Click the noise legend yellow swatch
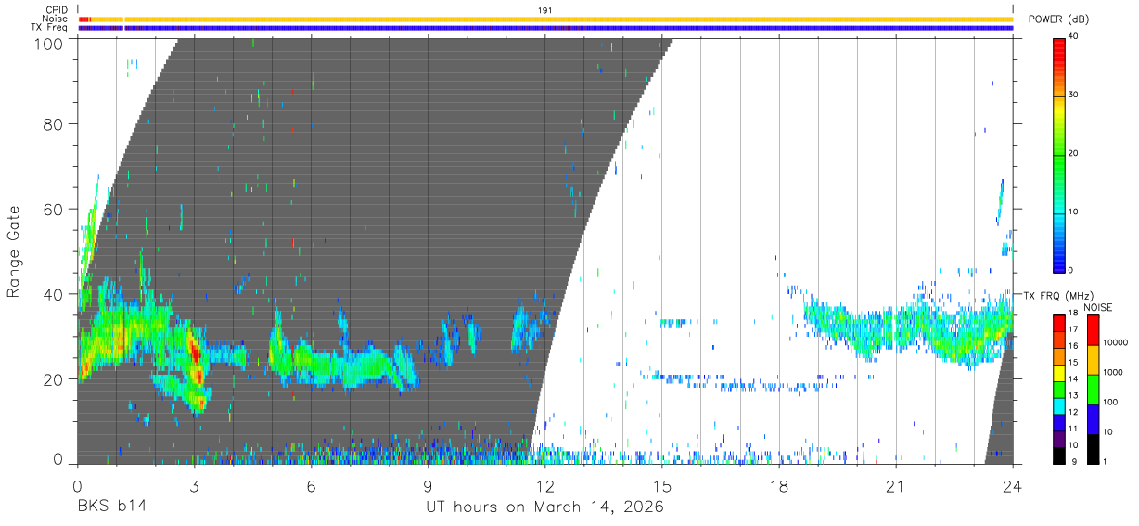The width and height of the screenshot is (1139, 526). click(x=1094, y=360)
